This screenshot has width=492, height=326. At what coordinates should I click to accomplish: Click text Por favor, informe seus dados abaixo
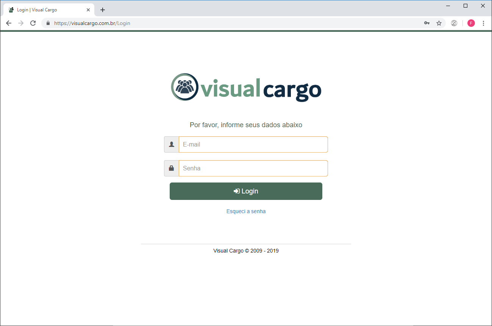click(x=246, y=125)
